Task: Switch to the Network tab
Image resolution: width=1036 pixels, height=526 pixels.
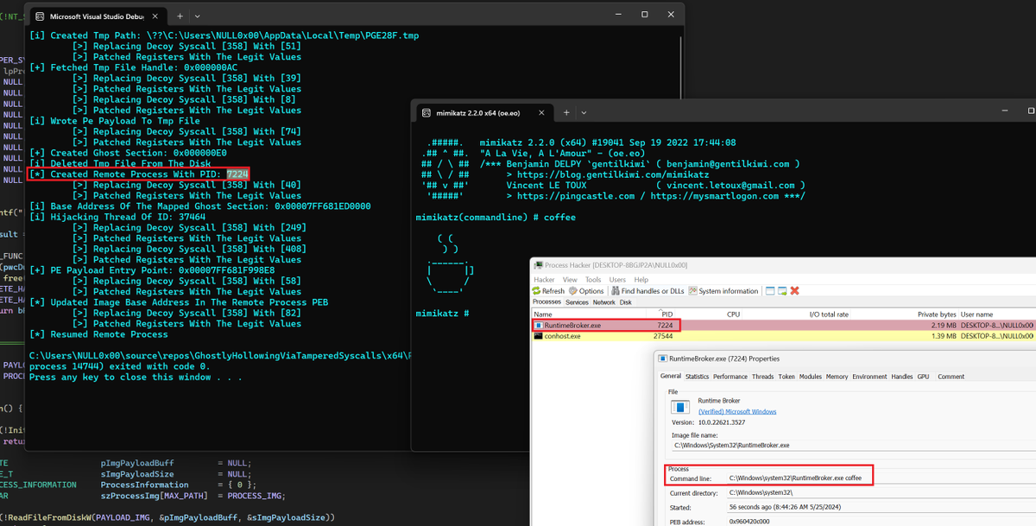Action: click(604, 302)
